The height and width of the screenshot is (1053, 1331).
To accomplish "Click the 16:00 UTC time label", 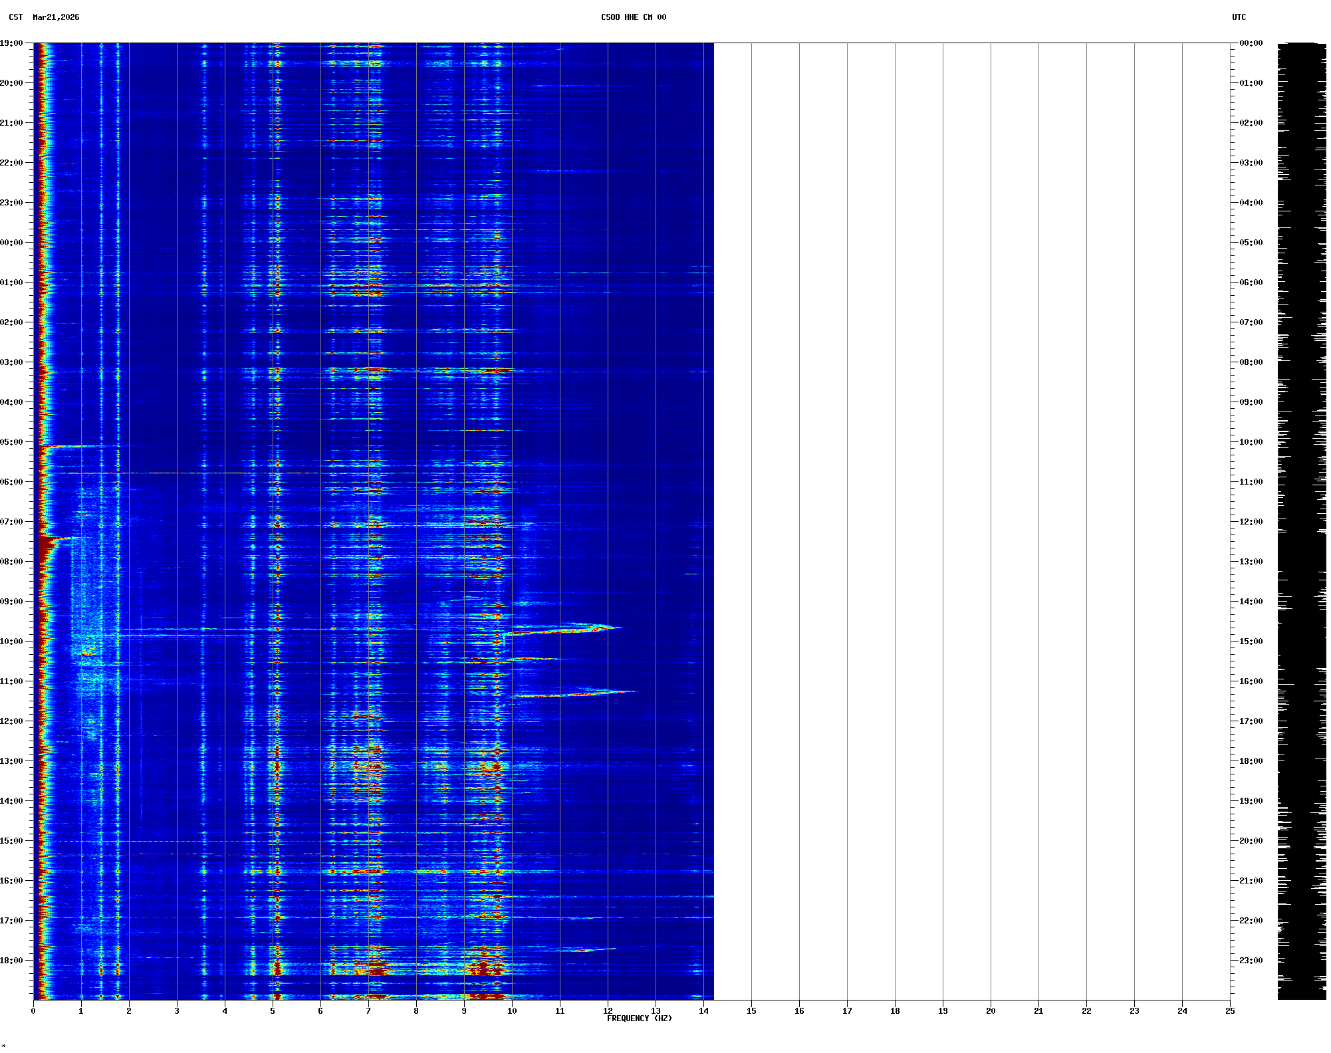I will tap(1251, 681).
